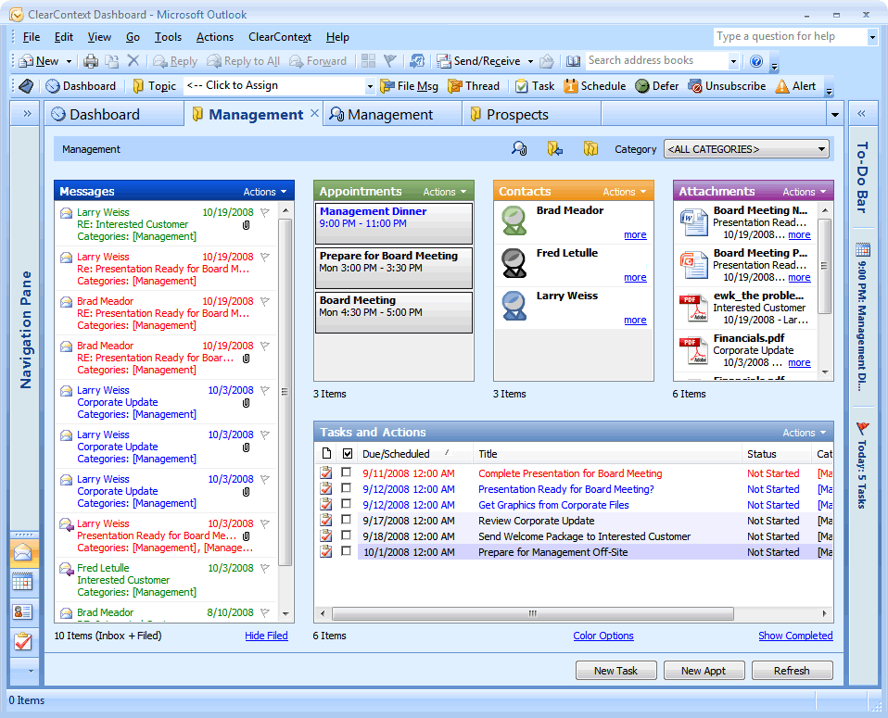
Task: Click the Unsubscribe toolbar button
Action: click(x=727, y=86)
